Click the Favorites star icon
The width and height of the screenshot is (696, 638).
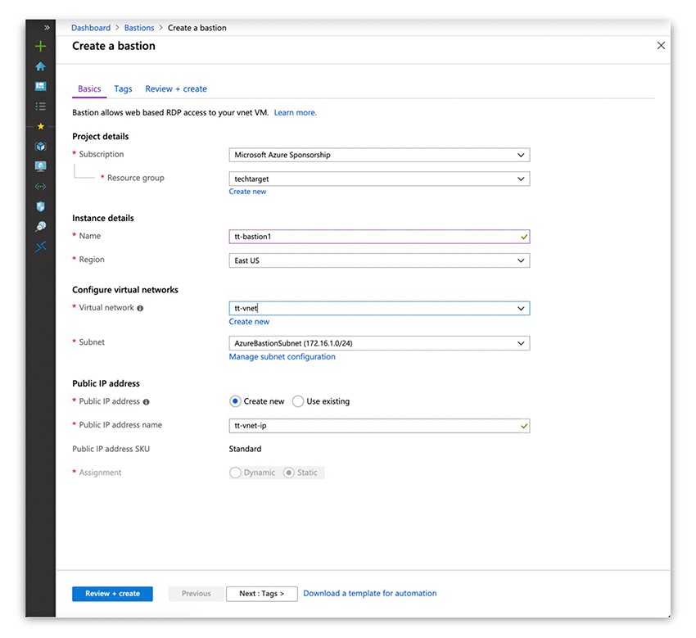pyautogui.click(x=39, y=125)
